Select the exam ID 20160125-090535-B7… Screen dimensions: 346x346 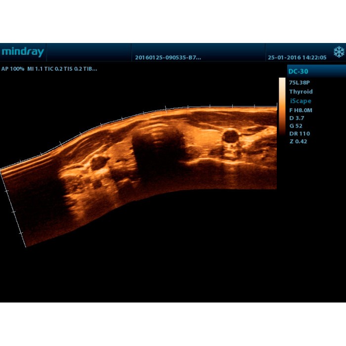click(x=168, y=58)
